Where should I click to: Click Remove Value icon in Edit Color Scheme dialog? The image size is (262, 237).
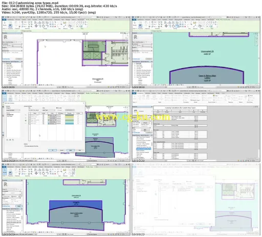tap(26, 123)
